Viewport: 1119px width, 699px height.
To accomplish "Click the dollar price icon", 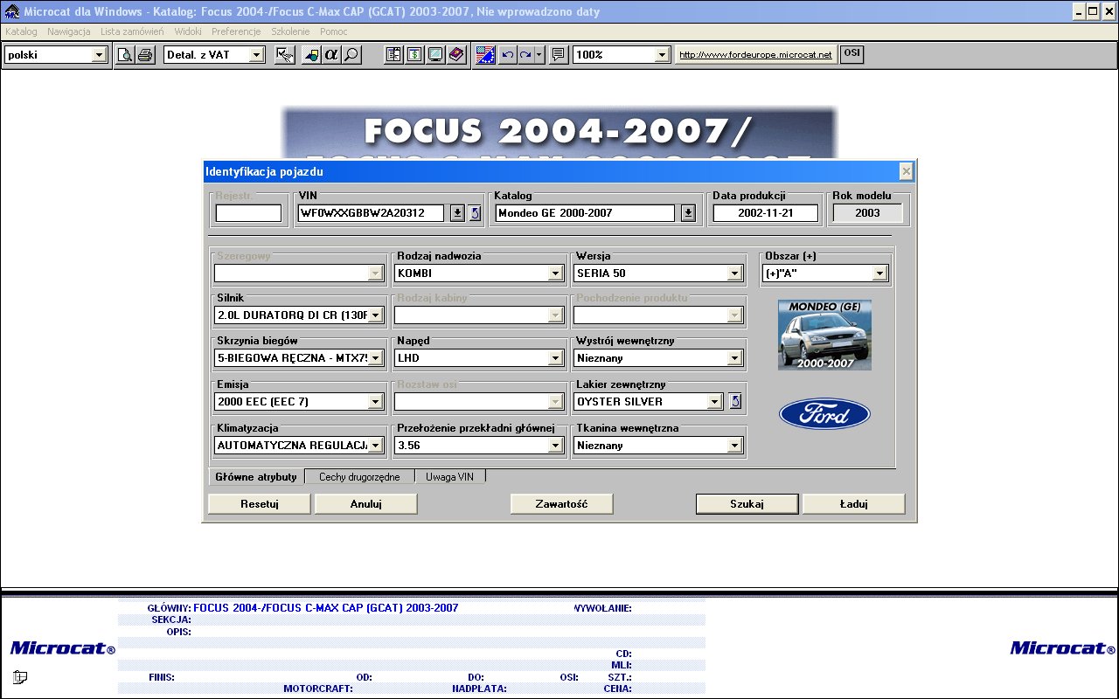I will point(414,55).
